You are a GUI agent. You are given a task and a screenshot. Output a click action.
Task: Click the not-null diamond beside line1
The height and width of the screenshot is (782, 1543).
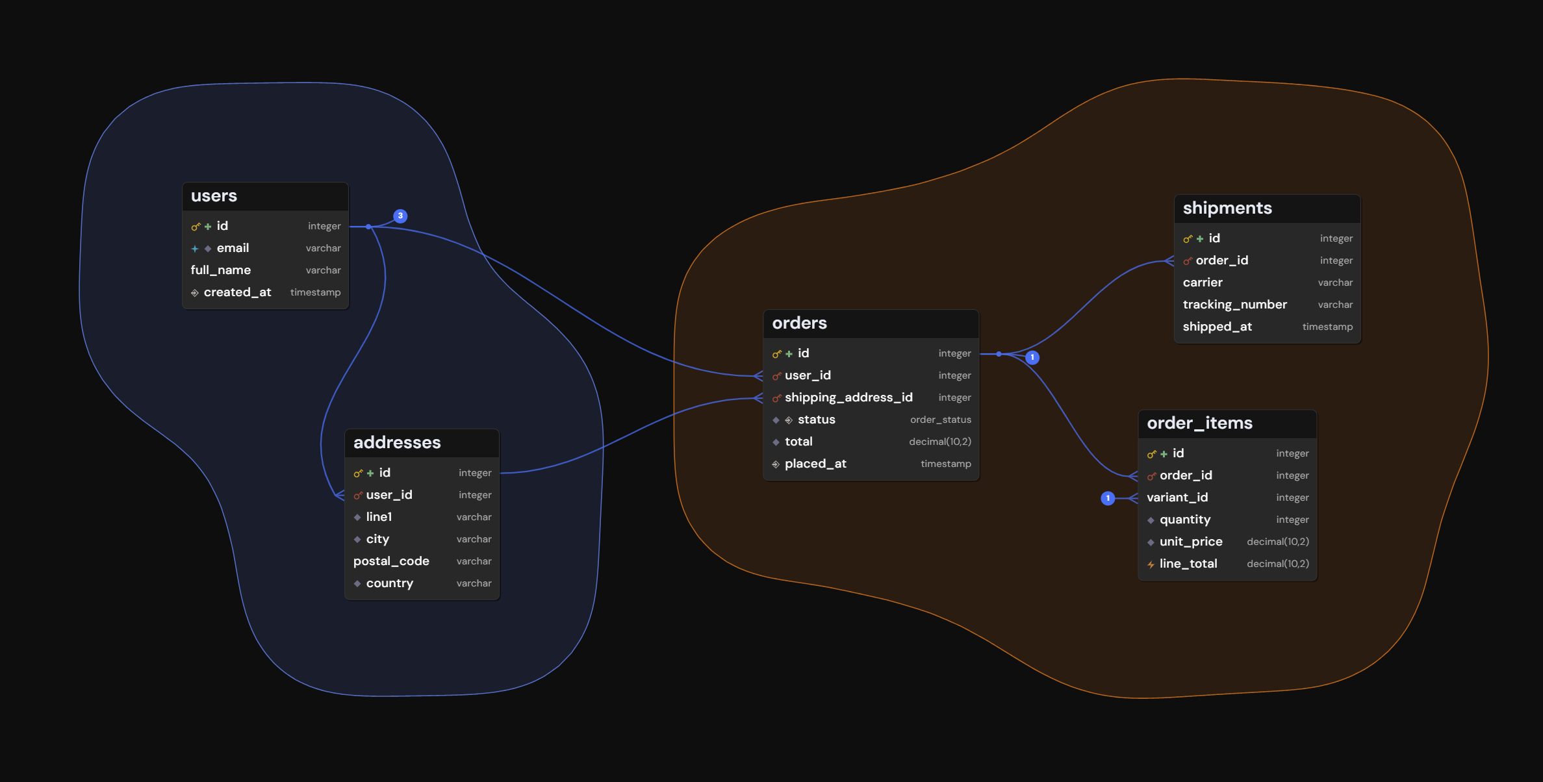(357, 518)
